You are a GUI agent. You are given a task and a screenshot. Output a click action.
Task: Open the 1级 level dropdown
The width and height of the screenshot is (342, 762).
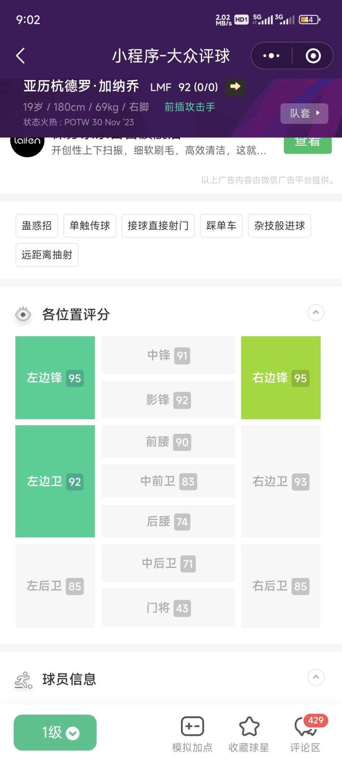[55, 733]
